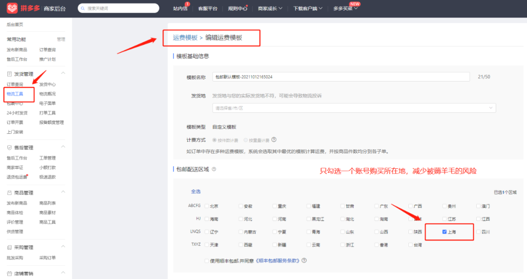Expand the 下载客户端 top menu
The image size is (527, 279).
(307, 8)
